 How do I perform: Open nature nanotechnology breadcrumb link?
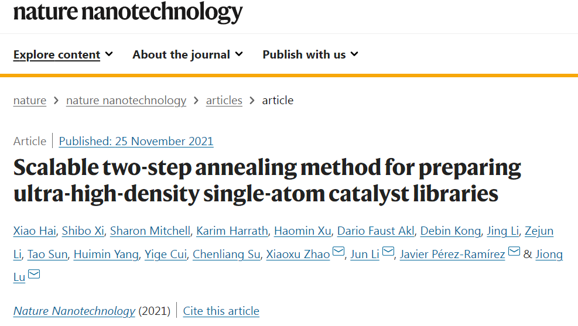126,100
